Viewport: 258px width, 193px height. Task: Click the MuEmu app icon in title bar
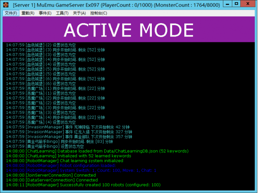[6, 5]
